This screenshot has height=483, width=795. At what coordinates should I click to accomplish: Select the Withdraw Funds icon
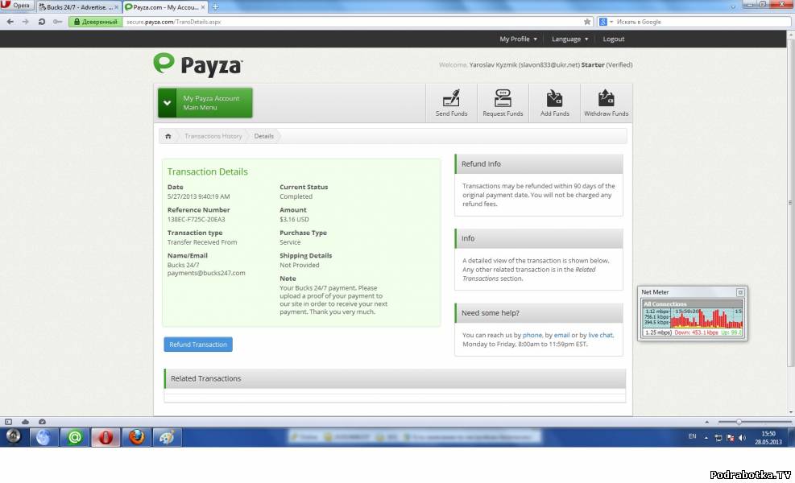pyautogui.click(x=606, y=99)
